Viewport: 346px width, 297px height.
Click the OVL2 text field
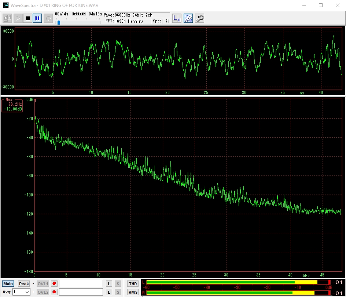[81, 292]
